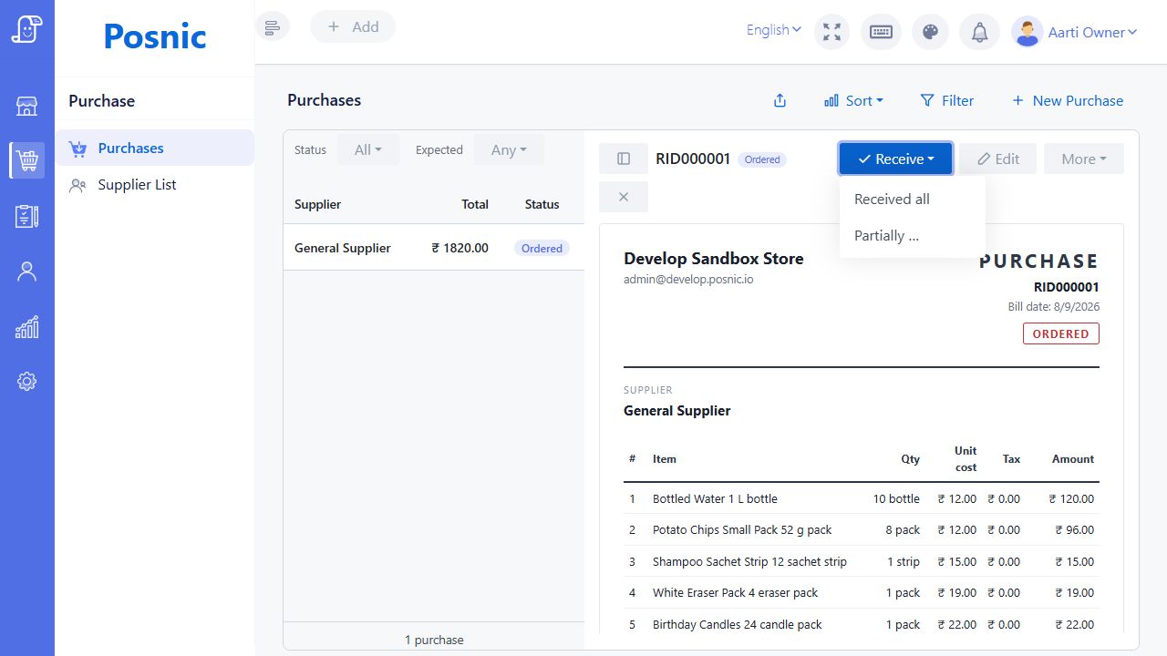
Task: Open the reports bar chart sidebar icon
Action: [27, 327]
